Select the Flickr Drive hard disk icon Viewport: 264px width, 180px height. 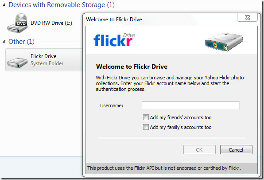(x=17, y=63)
